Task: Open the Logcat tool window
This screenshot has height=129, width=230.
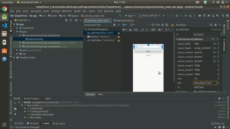Action: pos(59,123)
